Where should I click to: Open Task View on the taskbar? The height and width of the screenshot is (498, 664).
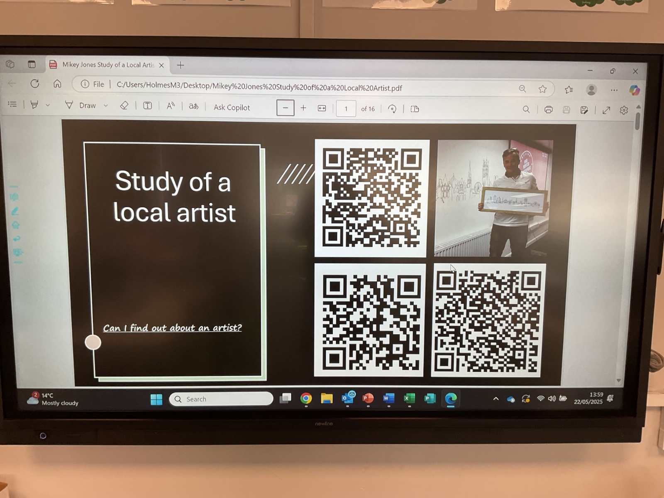286,398
